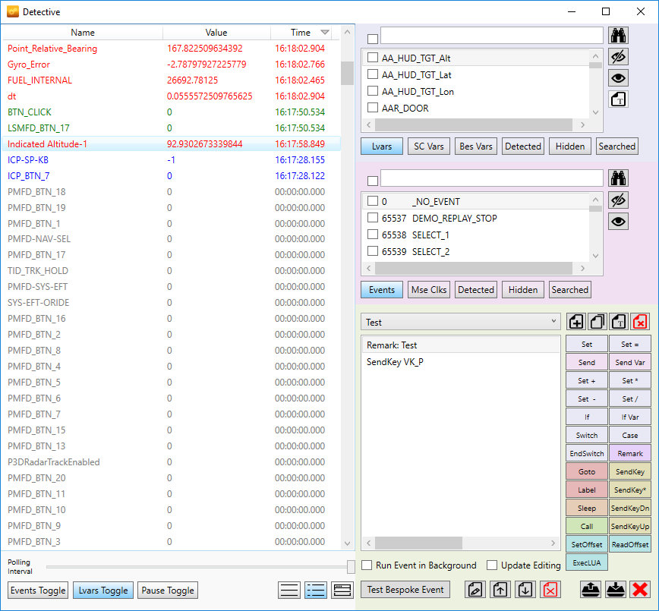Image resolution: width=659 pixels, height=611 pixels.
Task: Click the eye show icon in Lvars panel
Action: pos(618,77)
